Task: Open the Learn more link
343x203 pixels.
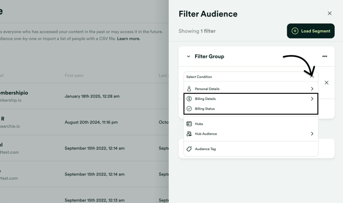Action: pos(128,38)
